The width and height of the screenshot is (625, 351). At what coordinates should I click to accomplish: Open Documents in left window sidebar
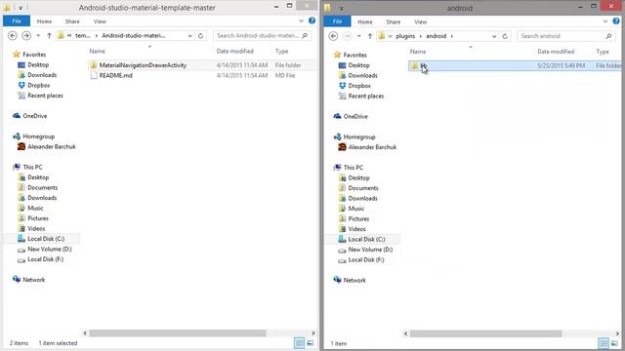(x=43, y=188)
